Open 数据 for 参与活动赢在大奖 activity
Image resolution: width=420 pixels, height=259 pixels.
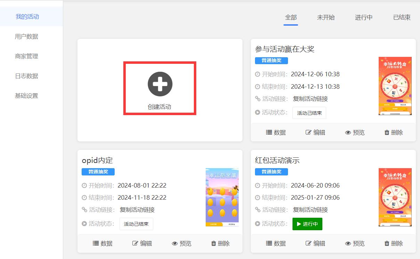pyautogui.click(x=275, y=132)
